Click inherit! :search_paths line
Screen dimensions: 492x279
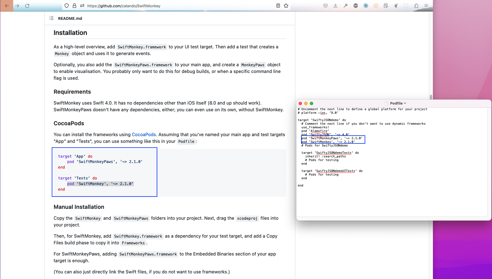pyautogui.click(x=325, y=156)
